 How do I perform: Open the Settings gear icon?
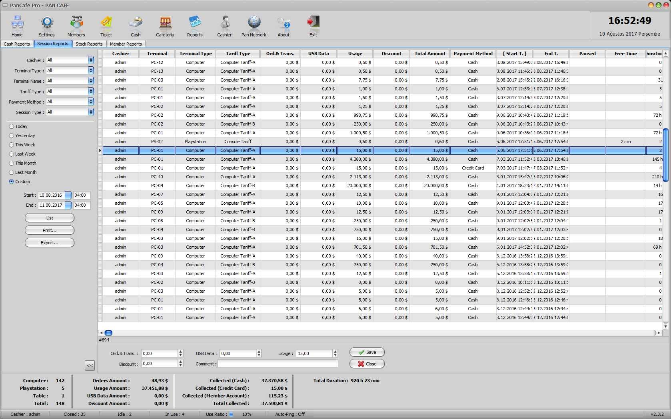tap(47, 26)
